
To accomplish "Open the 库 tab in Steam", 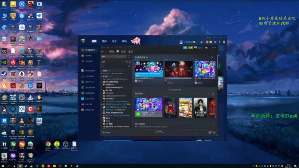I will coord(118,52).
